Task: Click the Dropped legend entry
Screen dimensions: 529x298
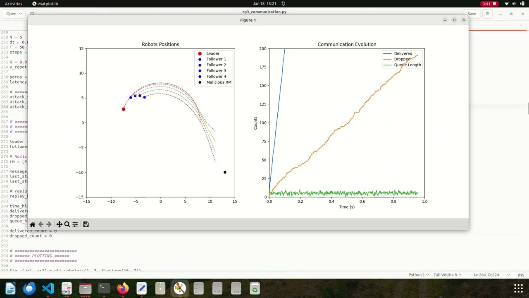Action: (397, 59)
